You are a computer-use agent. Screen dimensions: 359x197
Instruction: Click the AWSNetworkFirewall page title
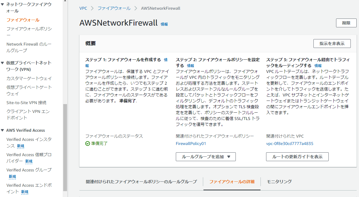(x=118, y=23)
